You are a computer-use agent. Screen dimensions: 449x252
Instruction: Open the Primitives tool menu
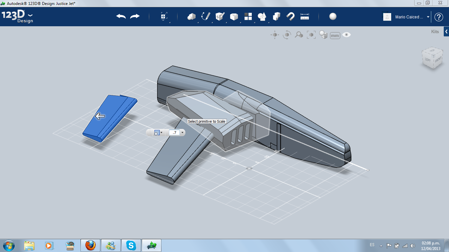191,16
